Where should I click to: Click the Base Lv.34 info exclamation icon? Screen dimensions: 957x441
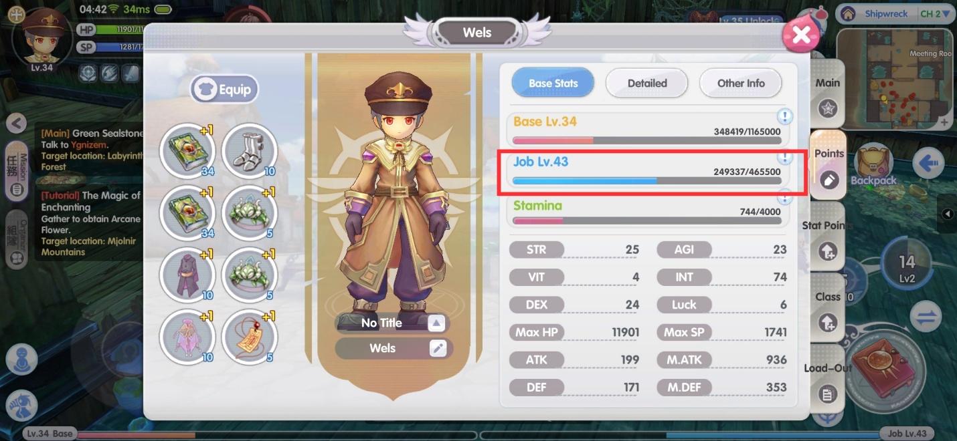tap(784, 116)
